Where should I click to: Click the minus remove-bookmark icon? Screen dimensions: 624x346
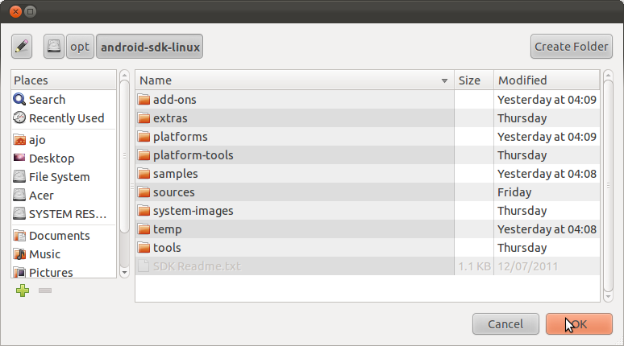coord(45,290)
